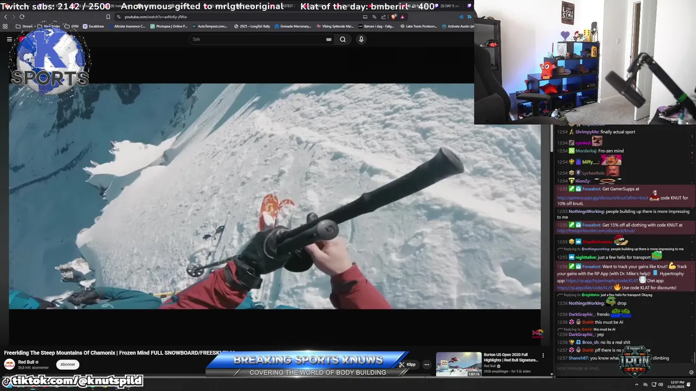Open the Red Bull channel avatar
This screenshot has width=696, height=391.
click(9, 364)
